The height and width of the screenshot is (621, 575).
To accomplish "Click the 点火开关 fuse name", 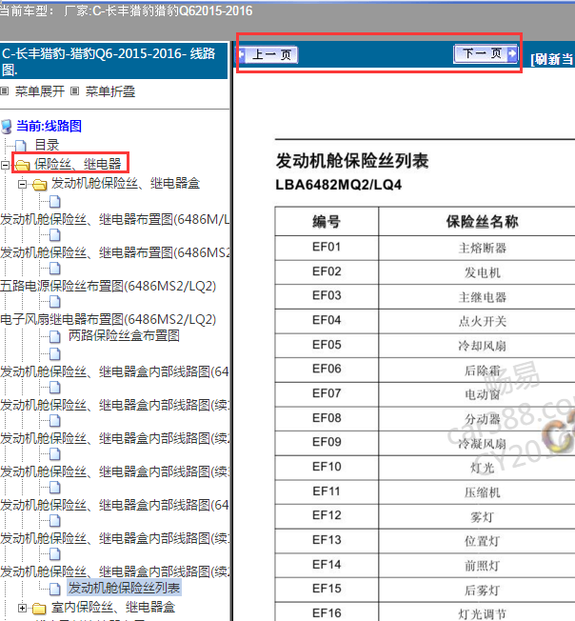I will (x=483, y=321).
